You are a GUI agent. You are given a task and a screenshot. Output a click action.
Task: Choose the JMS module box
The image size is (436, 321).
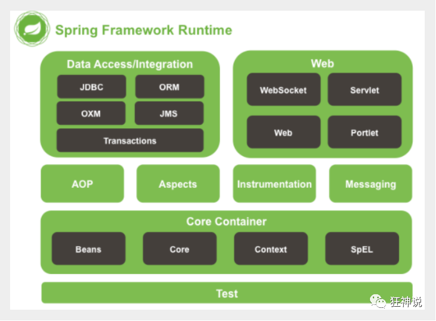(169, 114)
